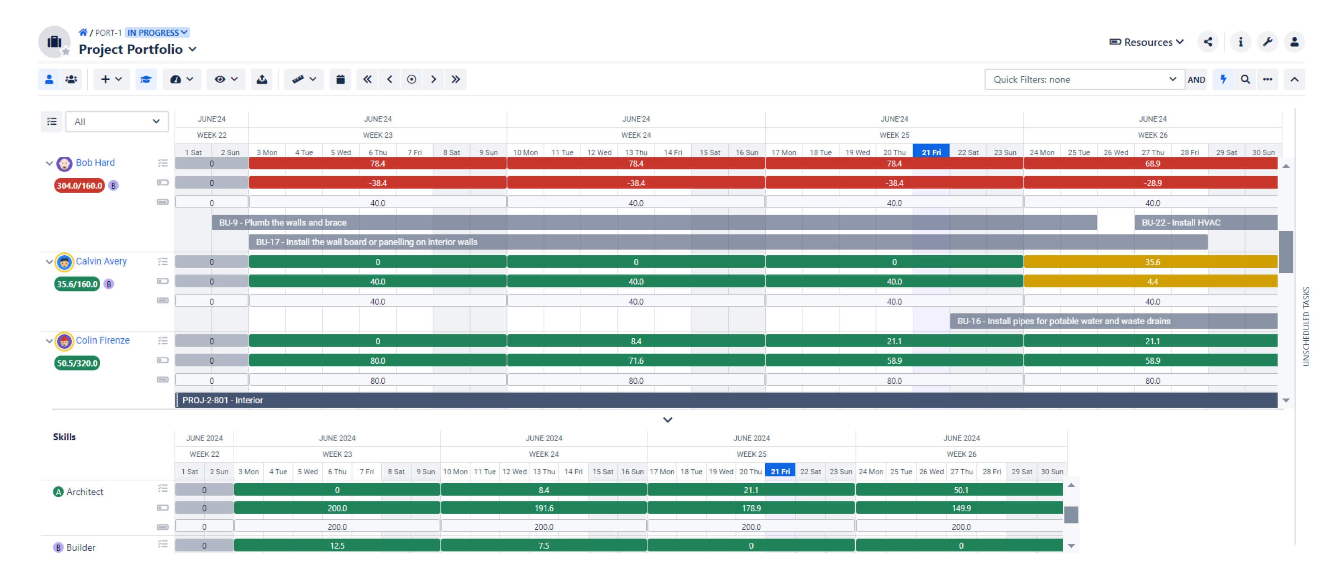Click the export upload tray icon
The width and height of the screenshot is (1336, 584).
[x=262, y=79]
